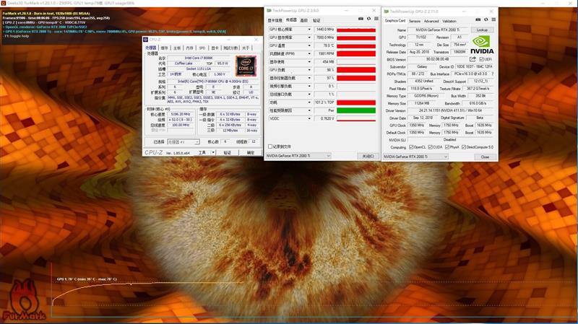Viewport: 578px width, 324px height.
Task: Select the 验证 tab in Chinese GPU-Z
Action: [x=316, y=20]
